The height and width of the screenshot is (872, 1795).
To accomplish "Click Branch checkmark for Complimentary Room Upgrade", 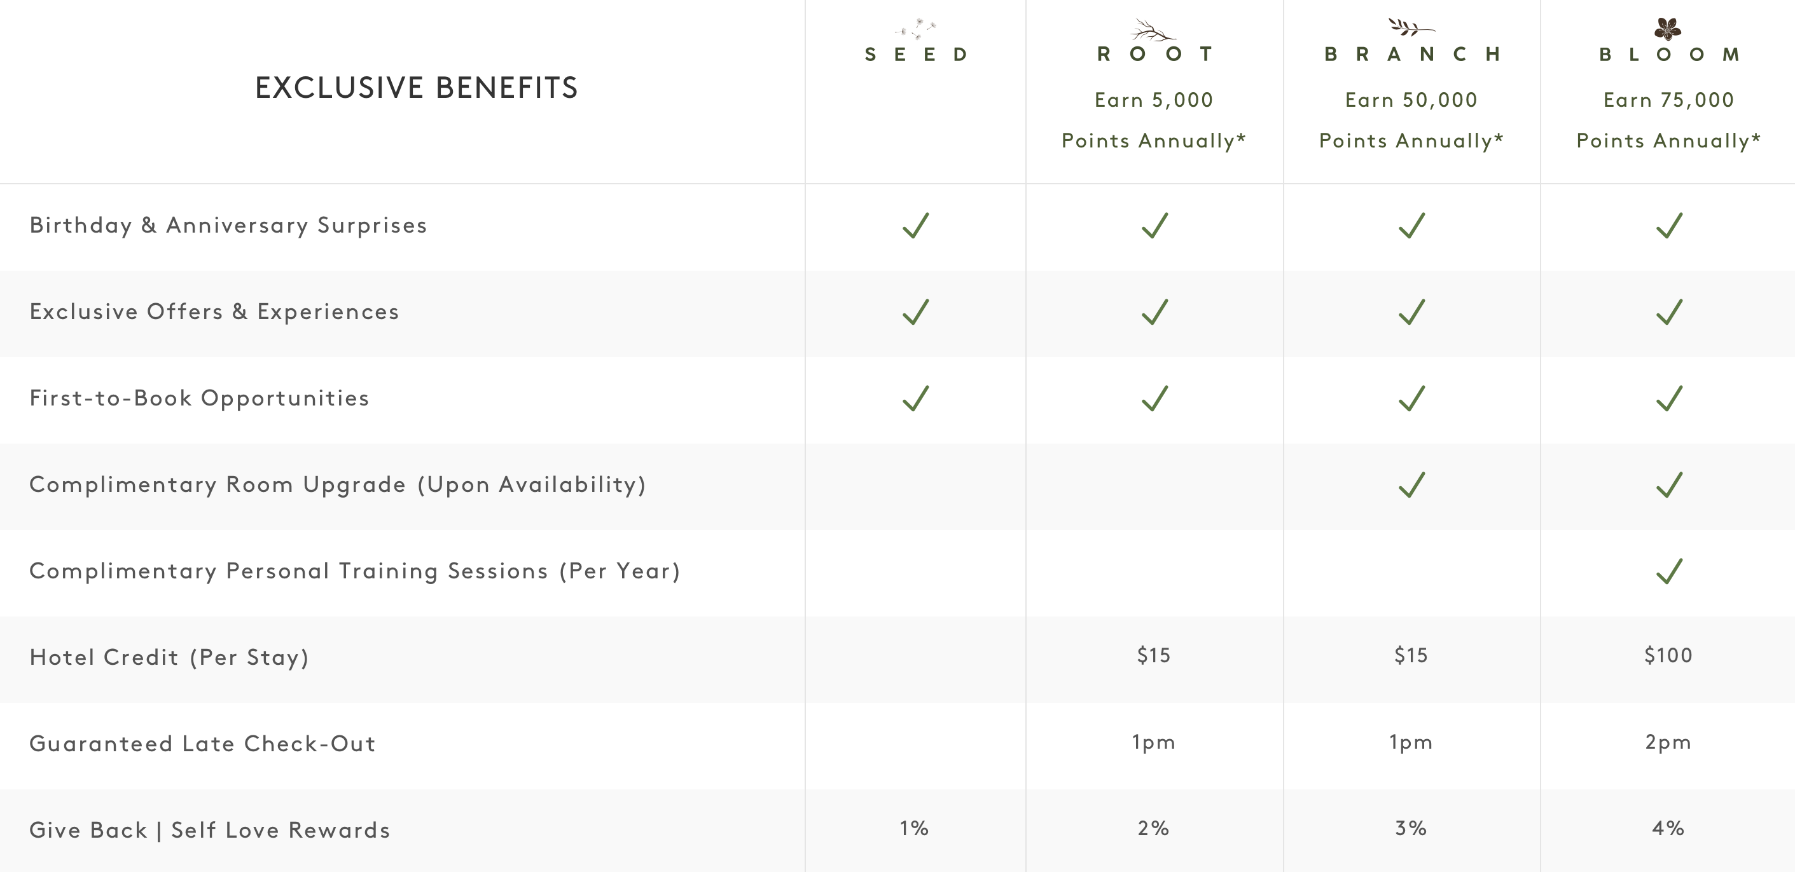I will coord(1411,485).
